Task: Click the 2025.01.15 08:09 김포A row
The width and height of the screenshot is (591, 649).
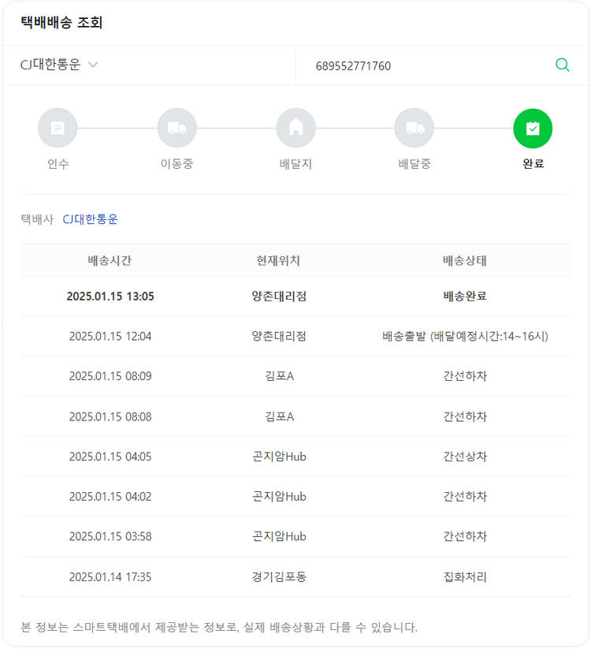Action: click(x=295, y=376)
